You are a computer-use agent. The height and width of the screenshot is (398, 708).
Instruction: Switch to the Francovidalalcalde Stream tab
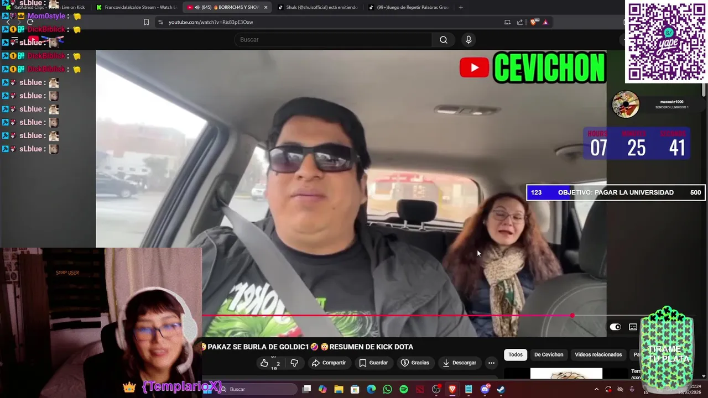(x=136, y=7)
